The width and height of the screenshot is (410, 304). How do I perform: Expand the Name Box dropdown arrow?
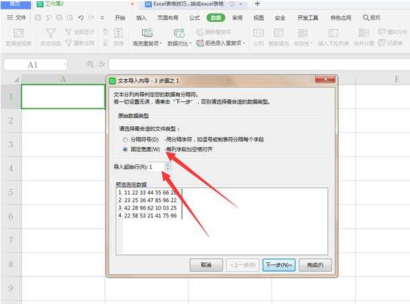[65, 64]
